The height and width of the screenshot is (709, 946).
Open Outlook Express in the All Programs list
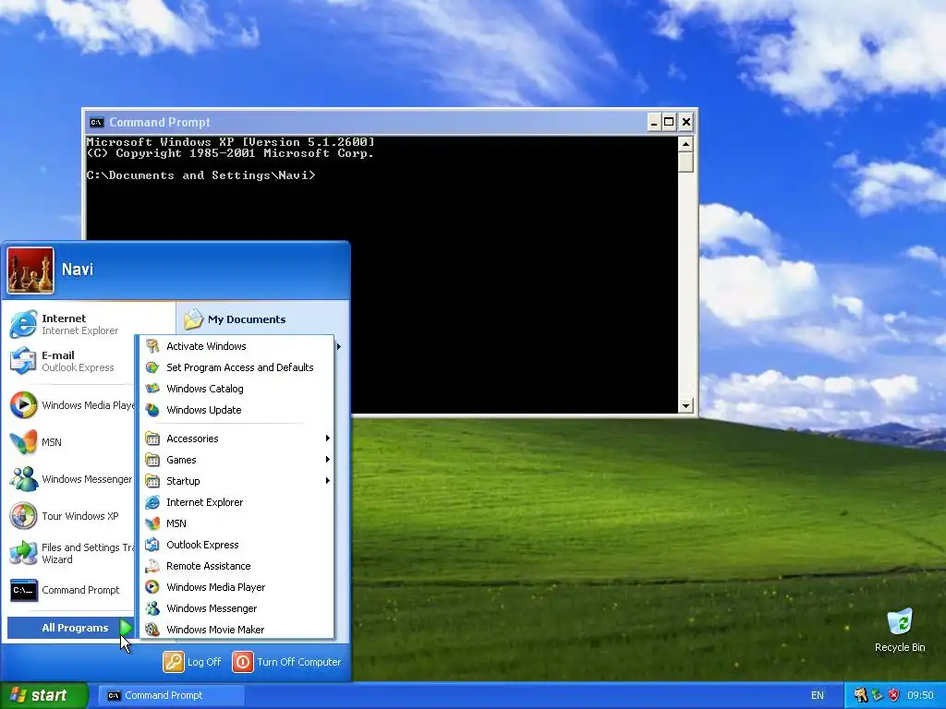tap(236, 545)
